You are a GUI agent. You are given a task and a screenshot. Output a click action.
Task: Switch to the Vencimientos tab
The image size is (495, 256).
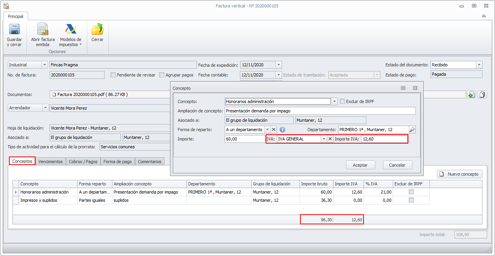[x=50, y=162]
